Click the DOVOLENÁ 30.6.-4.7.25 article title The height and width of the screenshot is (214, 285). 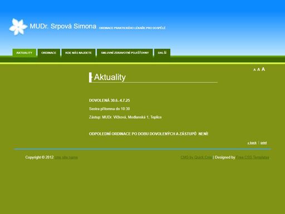(x=110, y=100)
